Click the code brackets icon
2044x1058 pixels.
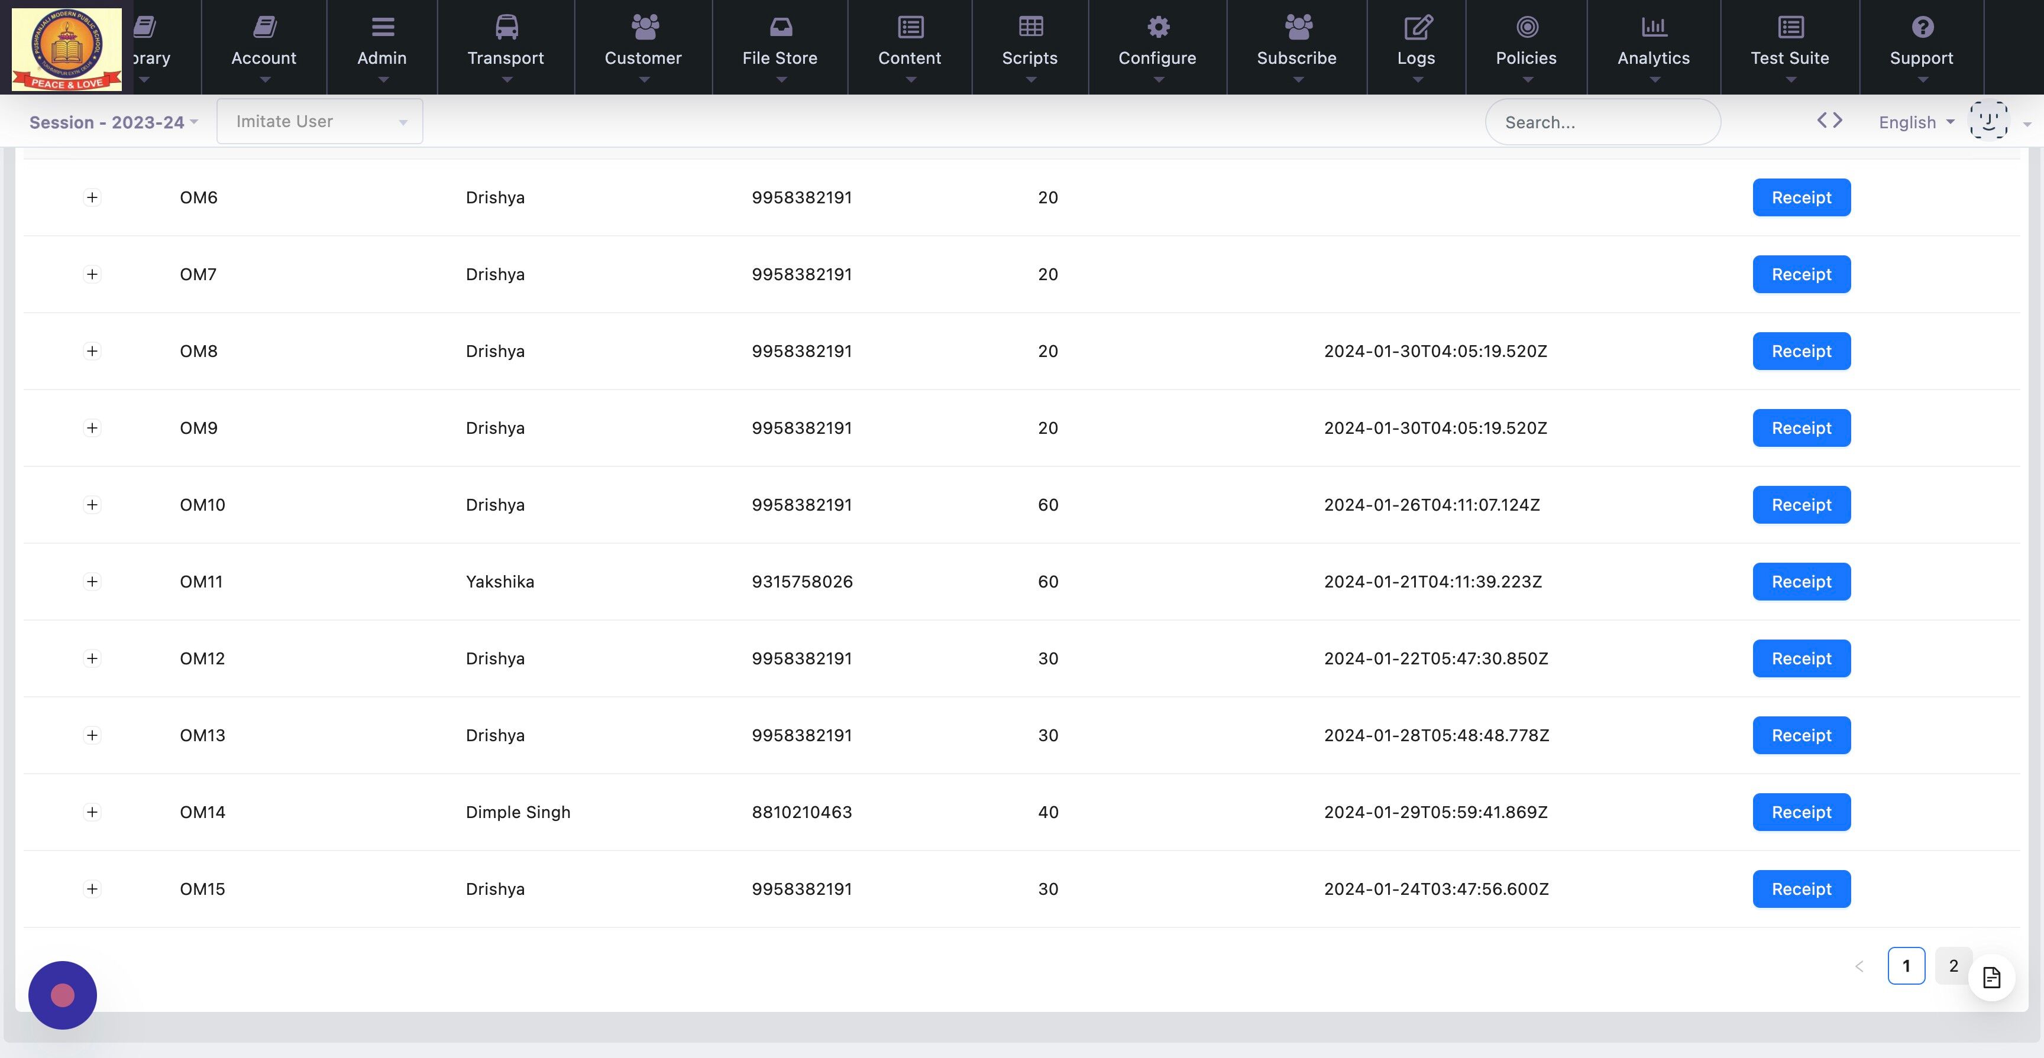(x=1829, y=121)
